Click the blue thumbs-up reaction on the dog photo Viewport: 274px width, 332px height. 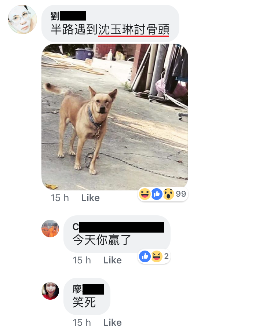[157, 194]
